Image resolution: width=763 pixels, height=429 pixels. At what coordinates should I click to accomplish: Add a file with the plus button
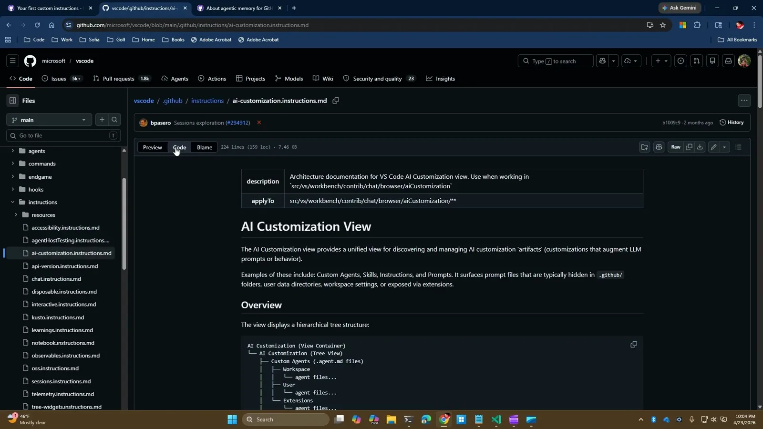(102, 120)
